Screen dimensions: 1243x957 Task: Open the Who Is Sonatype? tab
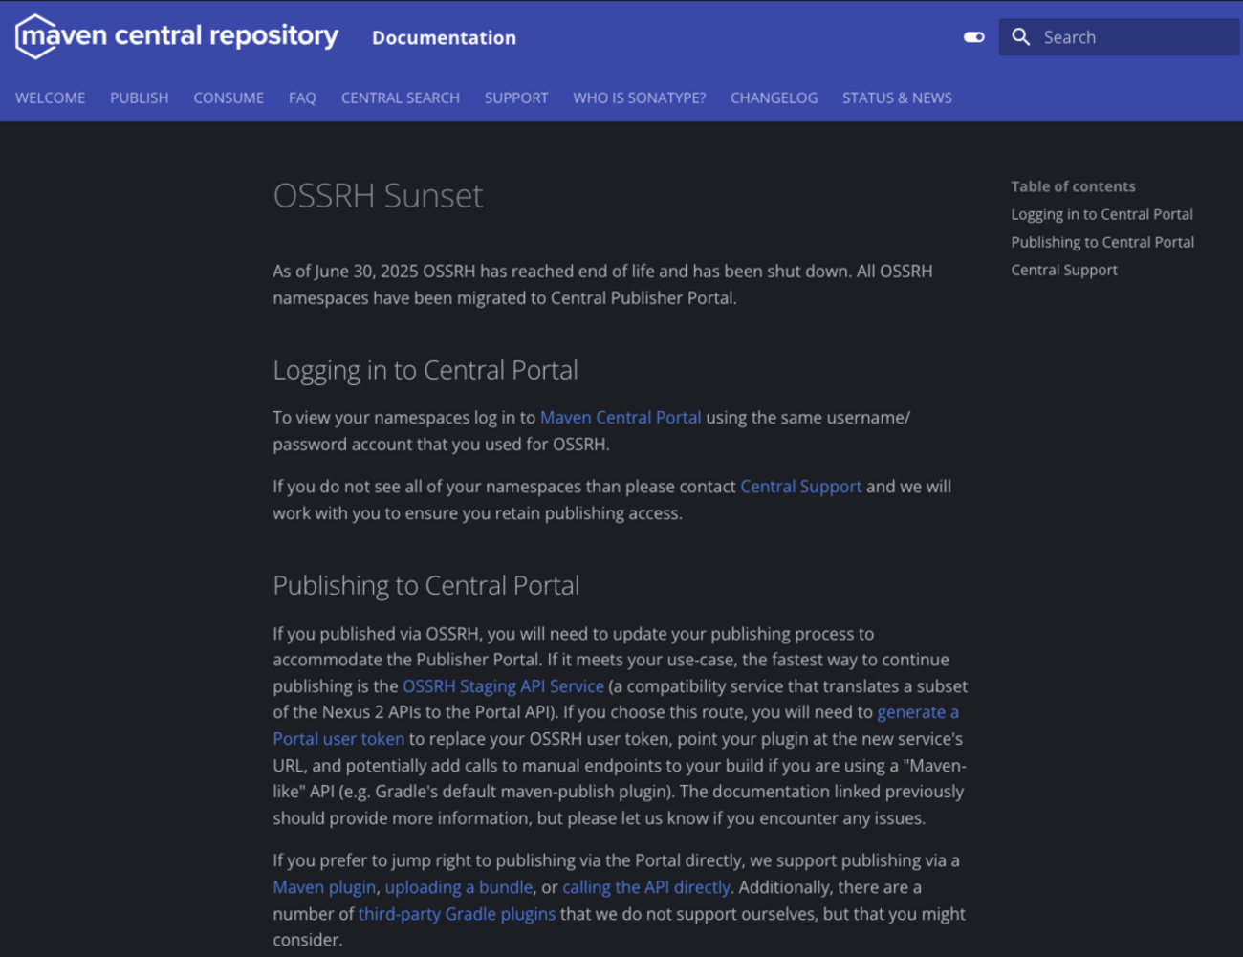pyautogui.click(x=639, y=98)
